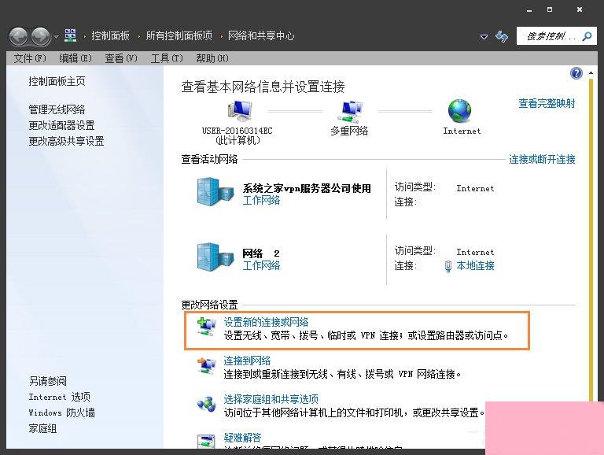
Task: Expand the address bar history dropdown arrow
Action: (484, 37)
